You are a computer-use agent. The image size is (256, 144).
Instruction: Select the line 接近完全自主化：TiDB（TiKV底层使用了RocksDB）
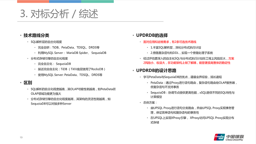click(72, 69)
